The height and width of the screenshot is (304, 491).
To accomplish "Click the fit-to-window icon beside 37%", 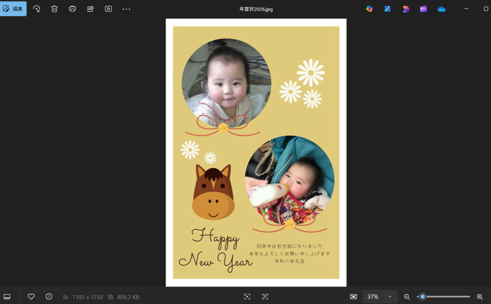I will click(353, 297).
